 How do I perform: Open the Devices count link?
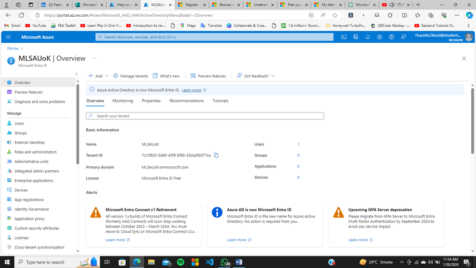pyautogui.click(x=298, y=177)
